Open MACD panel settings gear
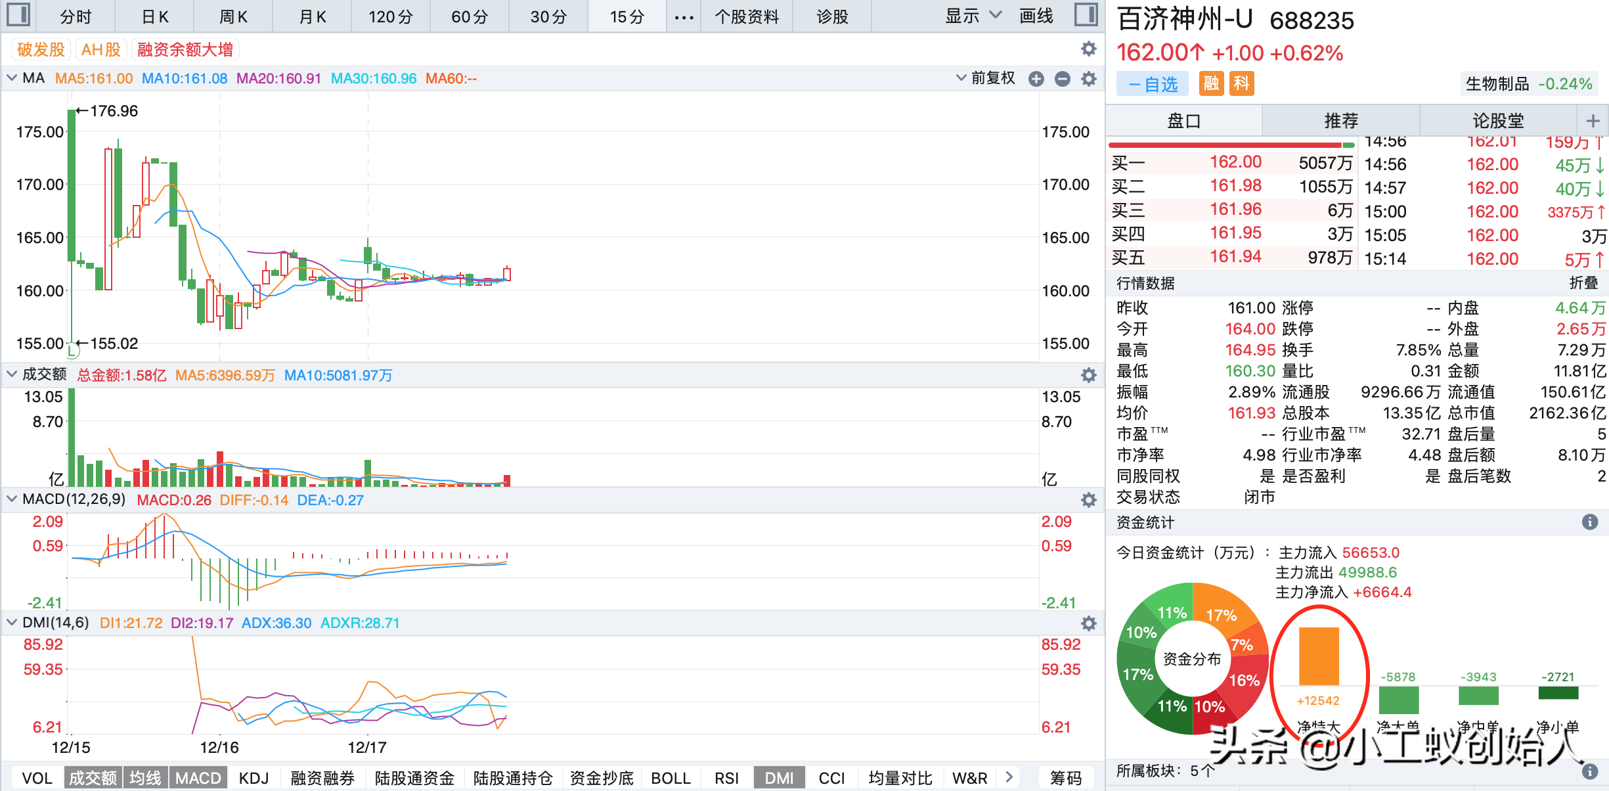 [1089, 500]
